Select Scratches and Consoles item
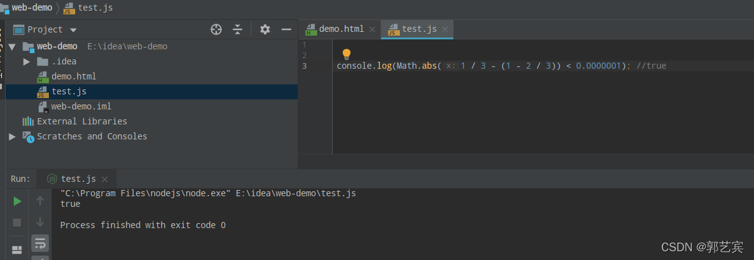This screenshot has height=260, width=754. point(92,136)
